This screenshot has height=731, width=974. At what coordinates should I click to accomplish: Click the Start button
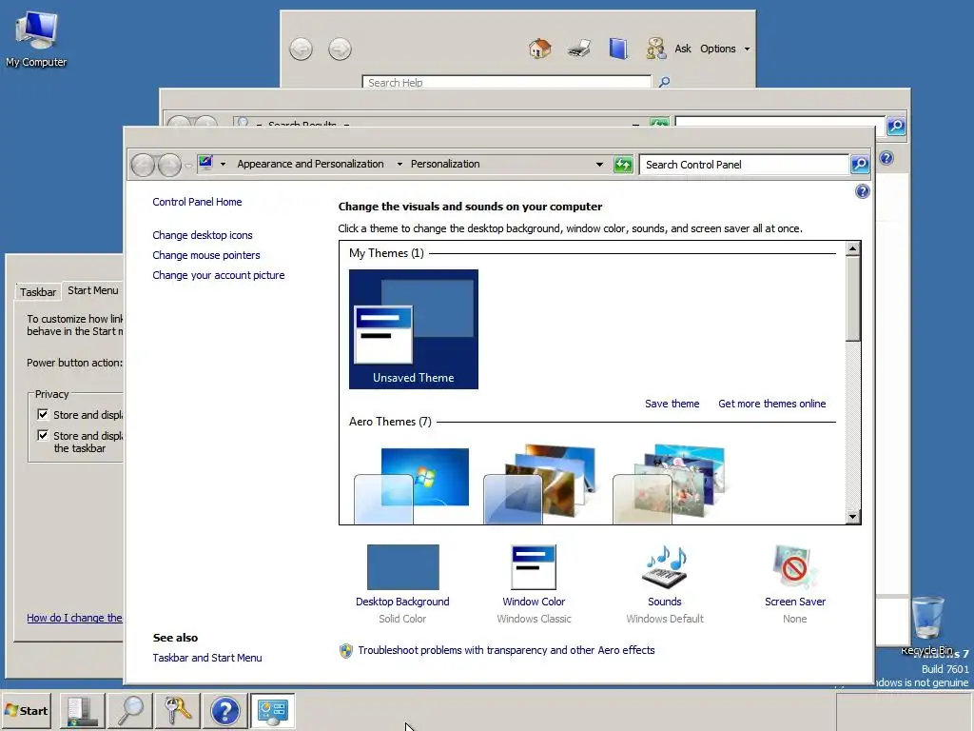tap(27, 710)
